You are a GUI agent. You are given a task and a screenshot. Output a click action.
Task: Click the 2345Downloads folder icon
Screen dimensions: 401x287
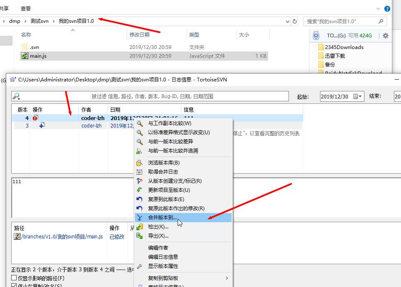point(321,47)
